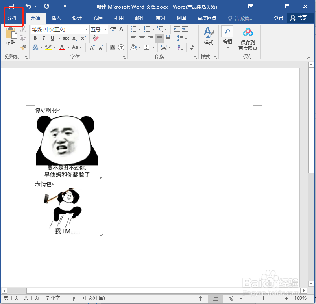Click the Sort A-Z icon
The height and width of the screenshot is (304, 316).
(x=180, y=47)
